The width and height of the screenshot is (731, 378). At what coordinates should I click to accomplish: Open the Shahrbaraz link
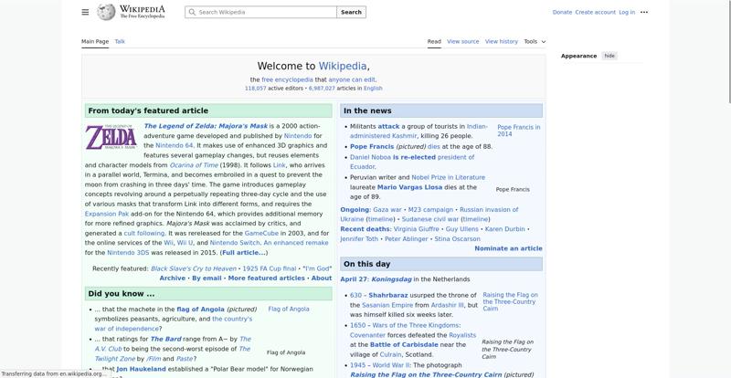tap(387, 295)
